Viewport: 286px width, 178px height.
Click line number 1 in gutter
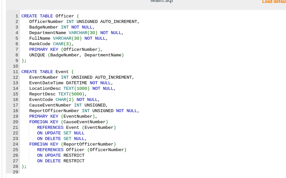[x=17, y=16]
